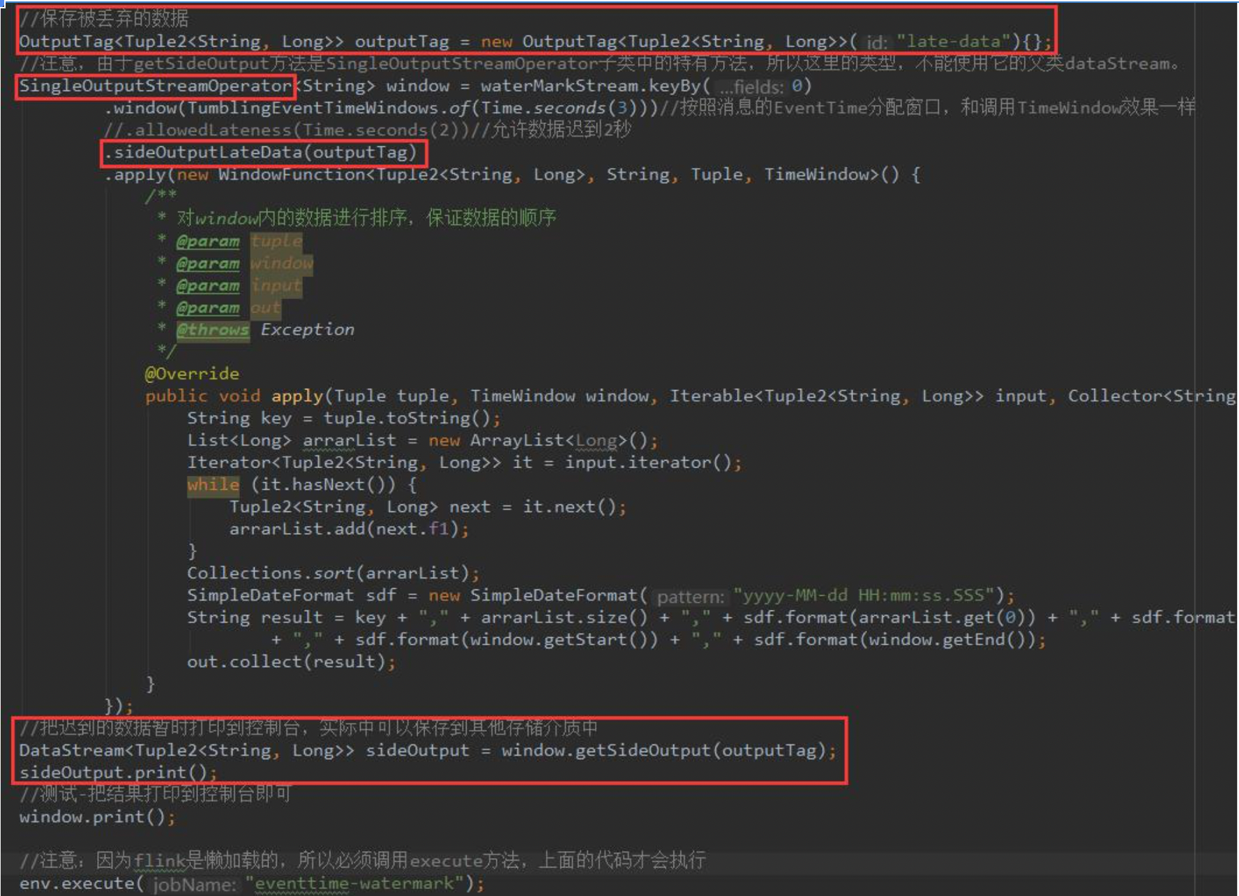Click the @throws Exception Javadoc tag
The width and height of the screenshot is (1239, 896).
click(x=265, y=330)
